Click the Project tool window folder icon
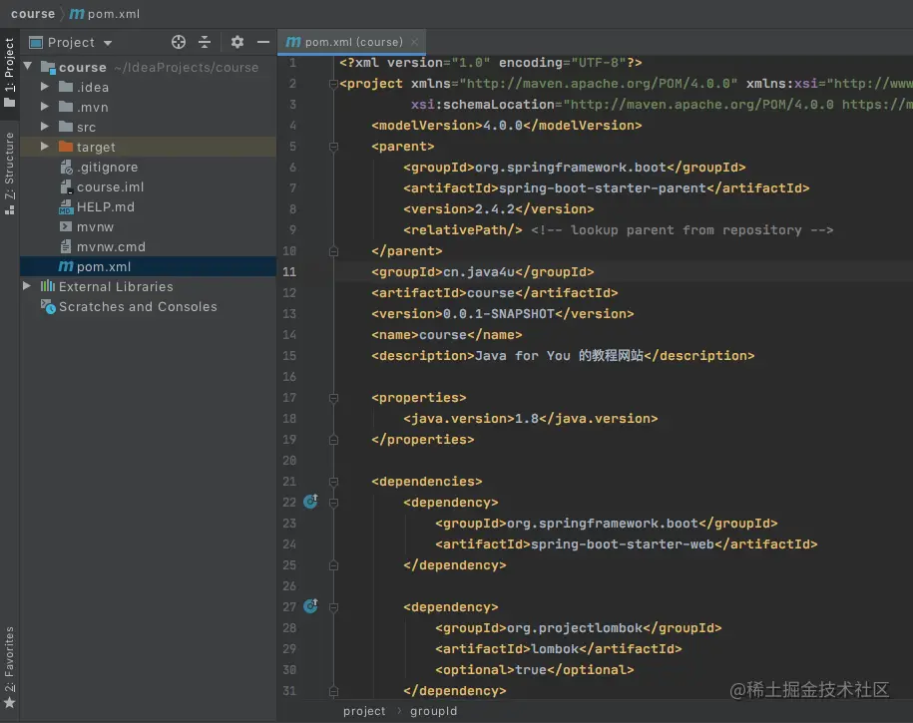The width and height of the screenshot is (913, 723). pos(9,103)
